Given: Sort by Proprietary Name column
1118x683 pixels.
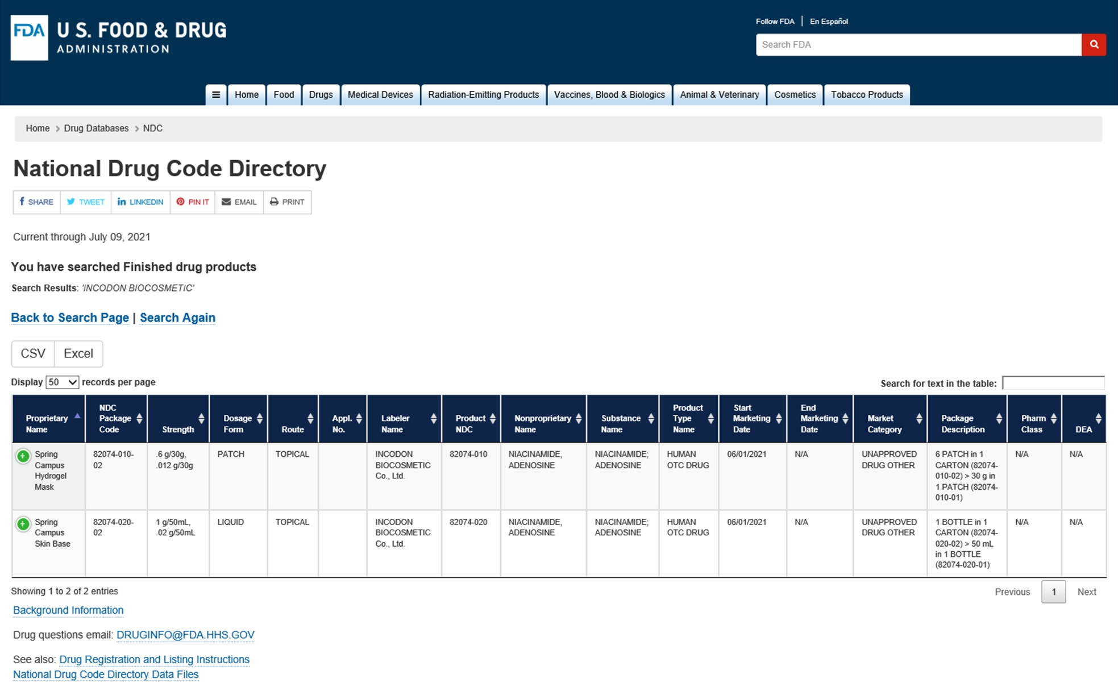Looking at the screenshot, I should tap(49, 419).
